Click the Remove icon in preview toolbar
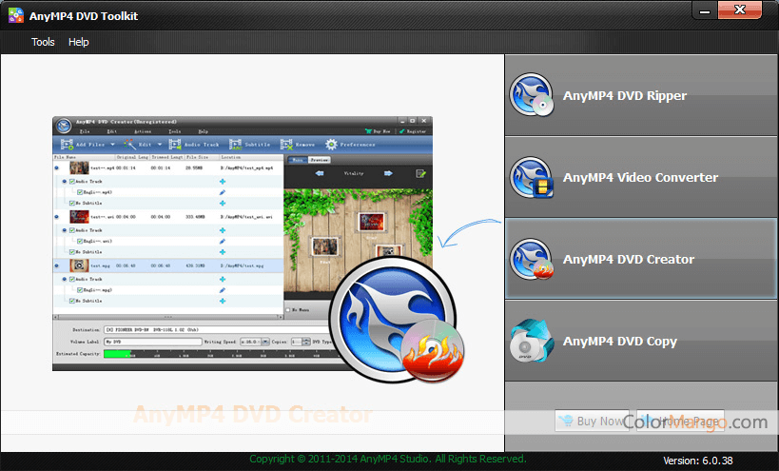 click(286, 145)
